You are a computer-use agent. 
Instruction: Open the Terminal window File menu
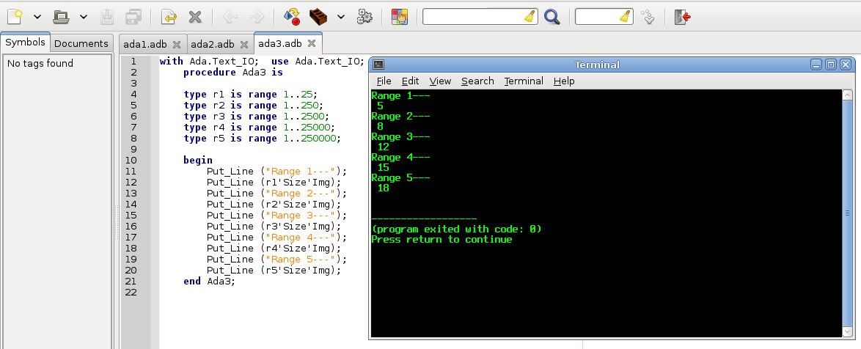click(384, 81)
